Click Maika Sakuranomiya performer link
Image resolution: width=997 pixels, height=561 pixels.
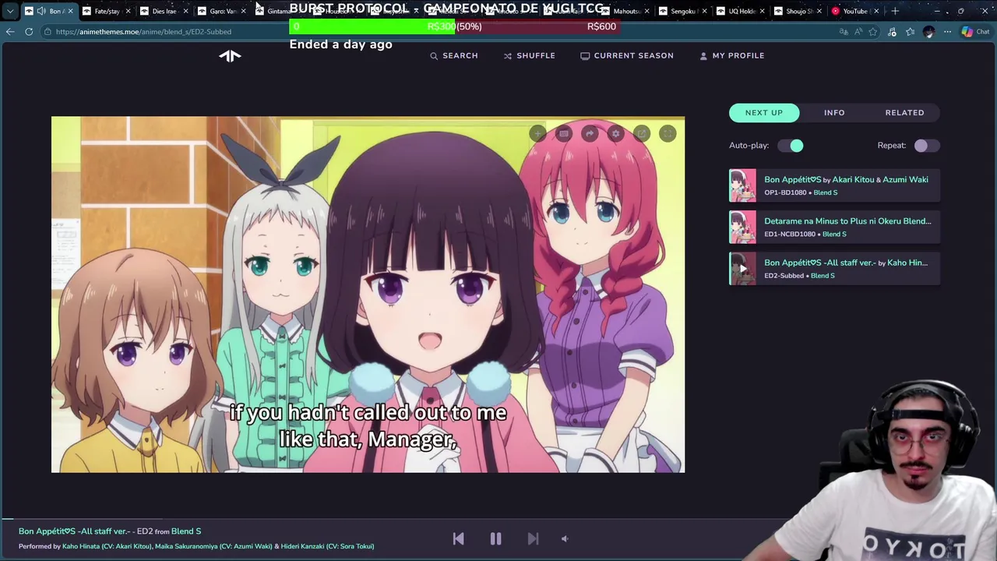213,546
